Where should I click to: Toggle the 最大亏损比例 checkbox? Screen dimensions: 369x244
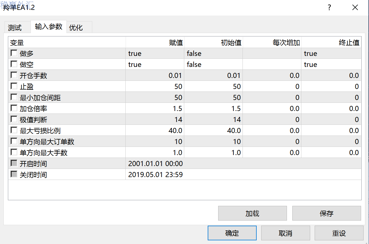[14, 130]
